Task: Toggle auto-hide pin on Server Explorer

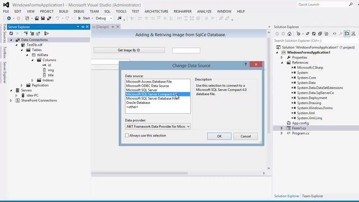Action: click(x=82, y=27)
